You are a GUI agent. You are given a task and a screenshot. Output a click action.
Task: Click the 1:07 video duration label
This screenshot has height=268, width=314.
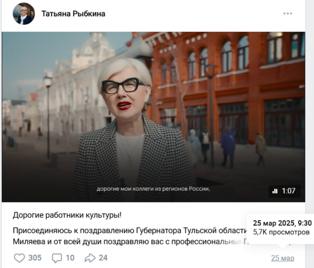(288, 191)
